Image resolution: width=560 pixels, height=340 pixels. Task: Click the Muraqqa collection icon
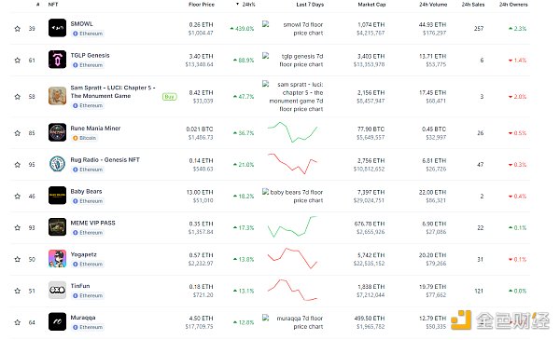pyautogui.click(x=57, y=321)
